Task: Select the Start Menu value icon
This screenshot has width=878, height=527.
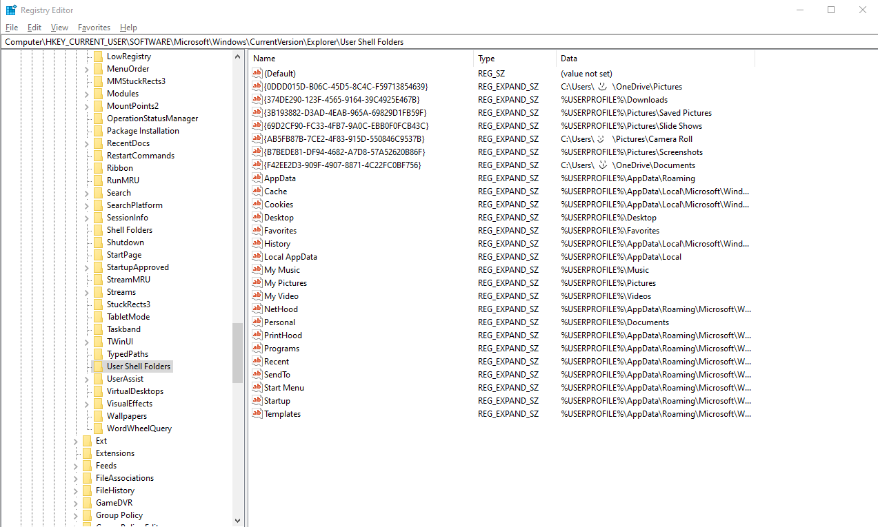Action: click(257, 387)
